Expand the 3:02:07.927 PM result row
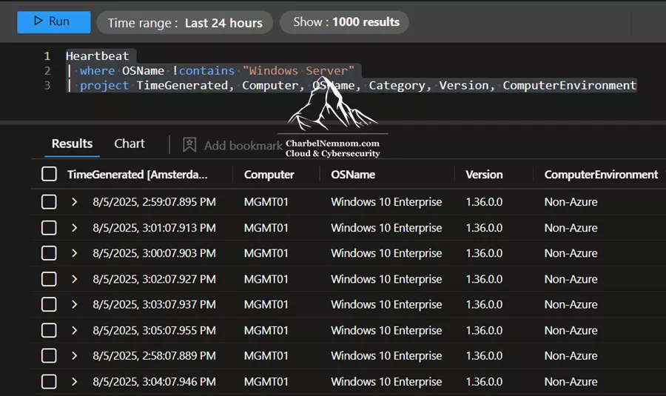Viewport: 666px width, 396px height. [74, 279]
